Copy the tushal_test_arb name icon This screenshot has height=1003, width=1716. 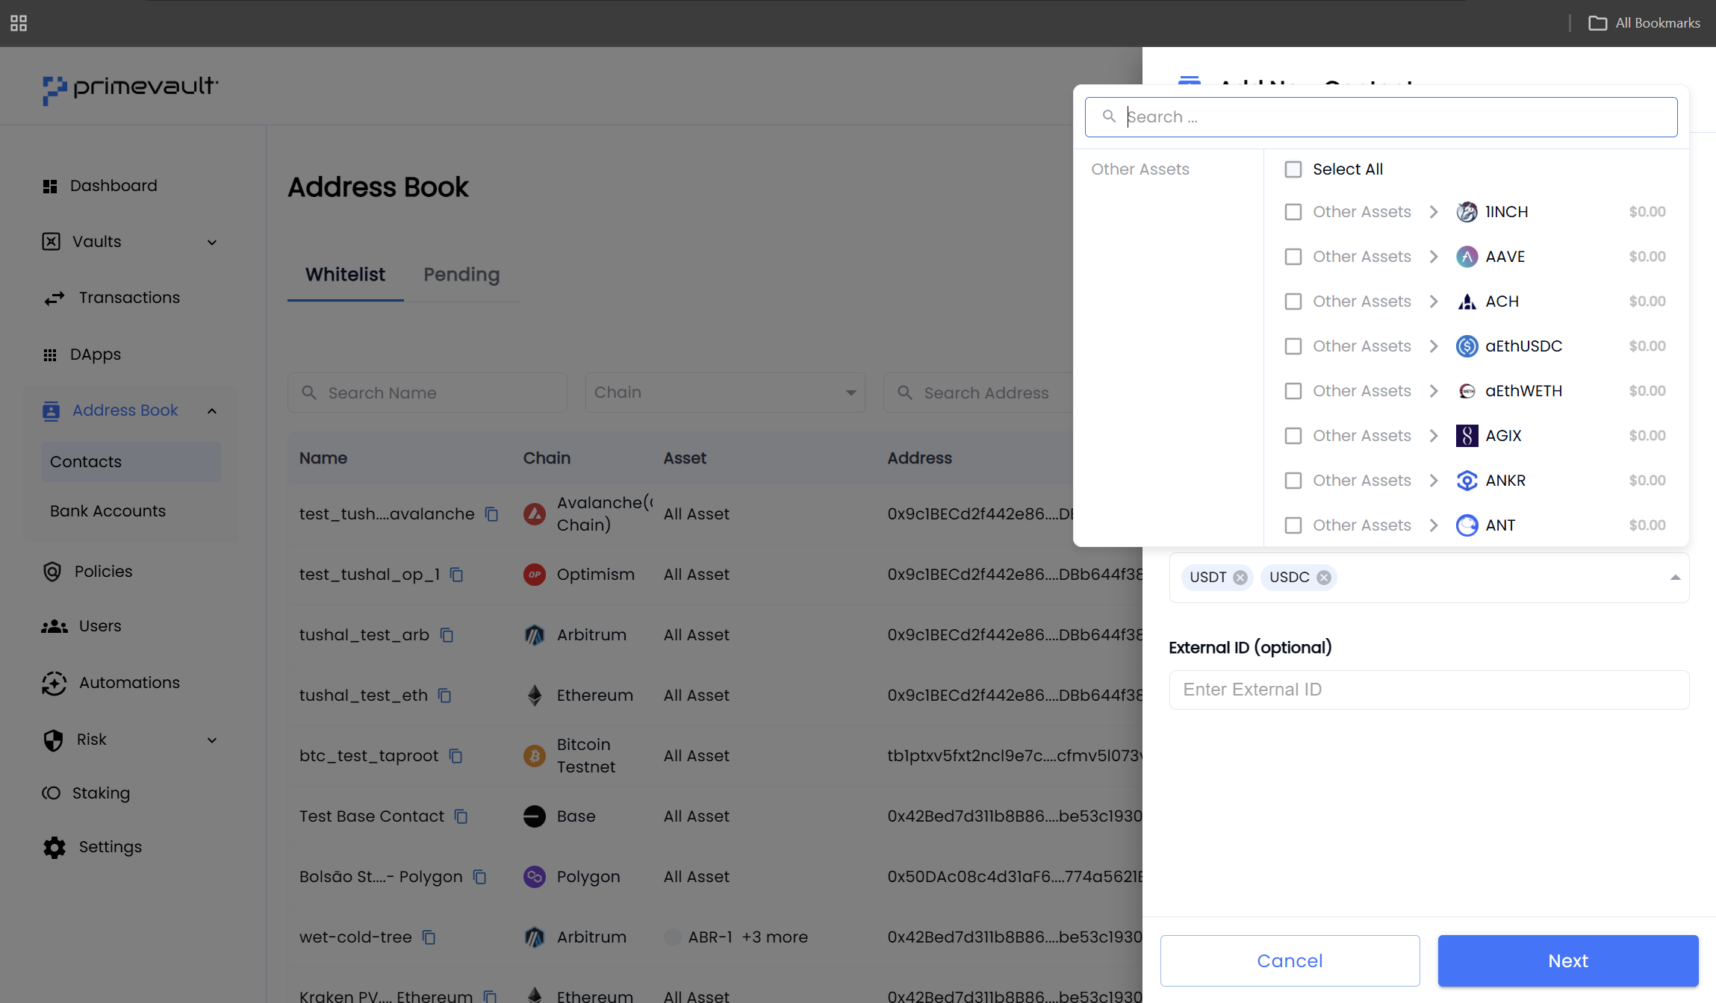point(447,635)
